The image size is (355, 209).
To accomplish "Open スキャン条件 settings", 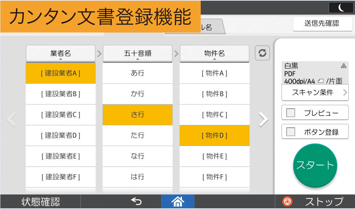I will (315, 92).
